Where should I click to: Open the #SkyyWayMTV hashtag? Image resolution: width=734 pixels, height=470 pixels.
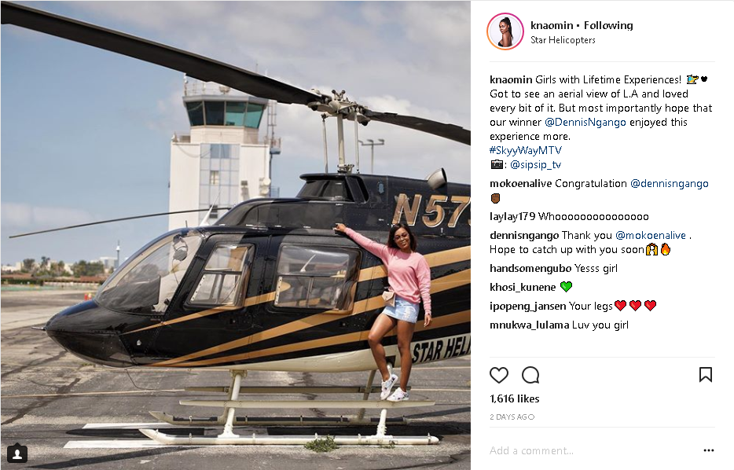pos(525,150)
